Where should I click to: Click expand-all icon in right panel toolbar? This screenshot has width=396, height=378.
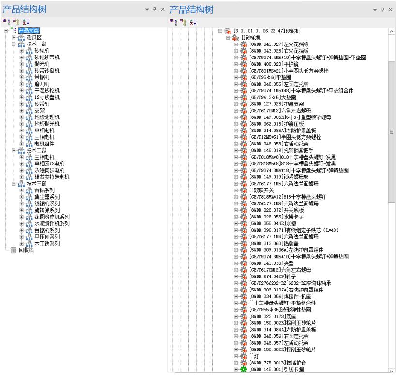[x=173, y=22]
